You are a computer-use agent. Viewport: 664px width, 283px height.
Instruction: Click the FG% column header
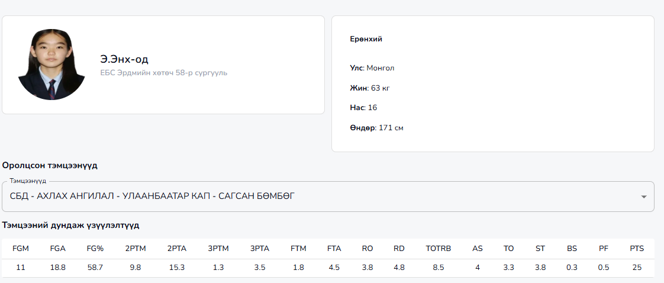click(95, 249)
